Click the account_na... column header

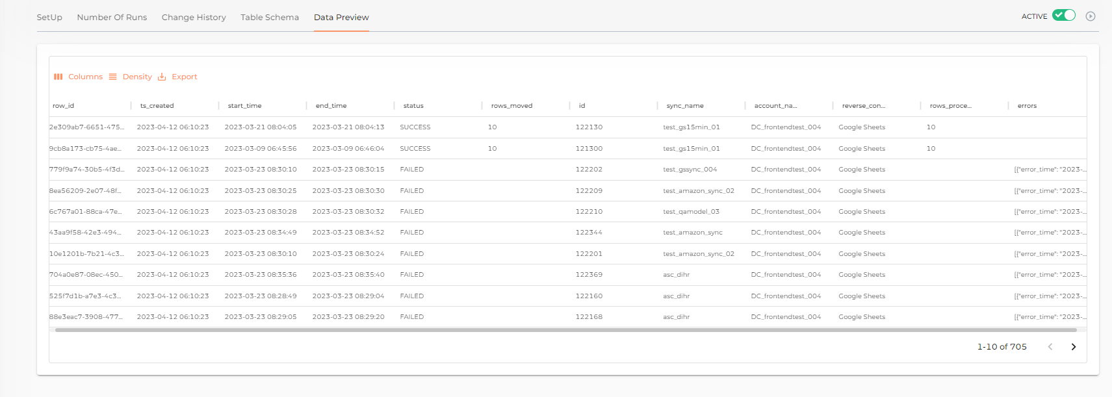click(775, 106)
